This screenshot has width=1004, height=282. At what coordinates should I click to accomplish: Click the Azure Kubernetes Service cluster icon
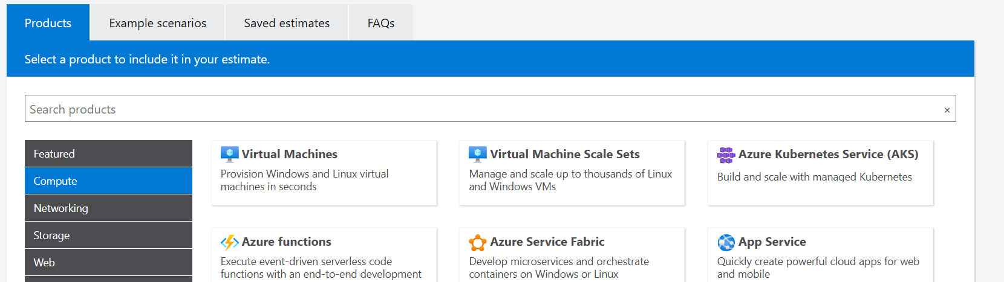tap(726, 155)
